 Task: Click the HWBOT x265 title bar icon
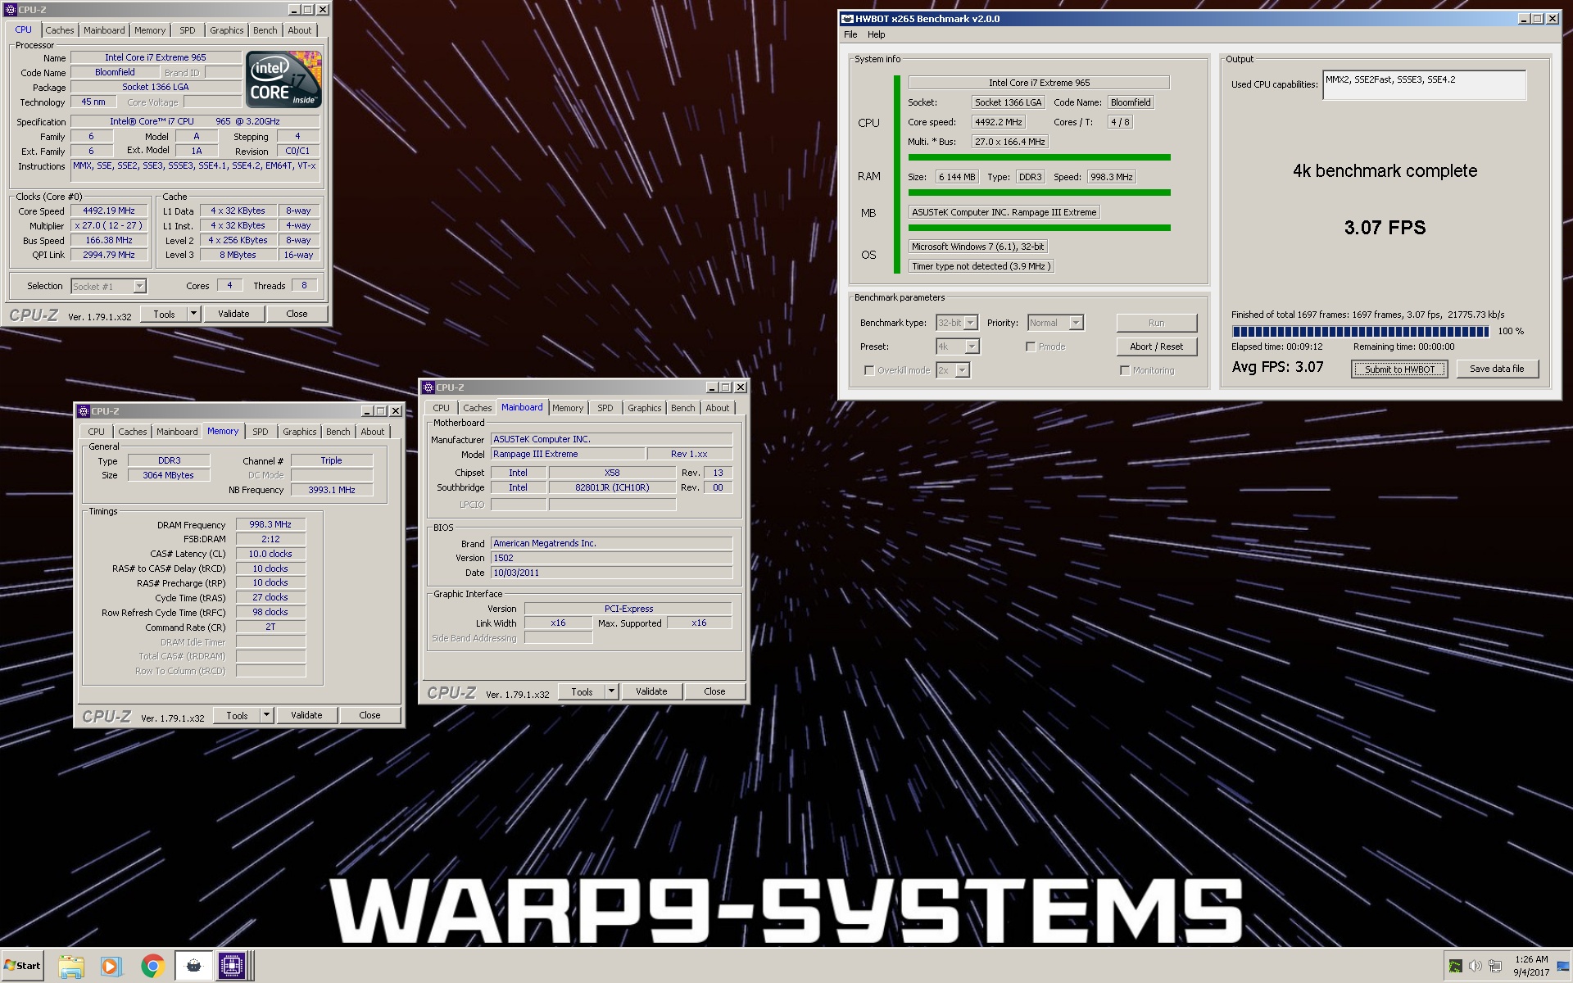tap(848, 19)
